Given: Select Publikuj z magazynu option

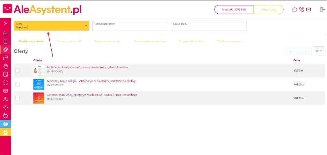Looking at the screenshot, I should pos(230,41).
